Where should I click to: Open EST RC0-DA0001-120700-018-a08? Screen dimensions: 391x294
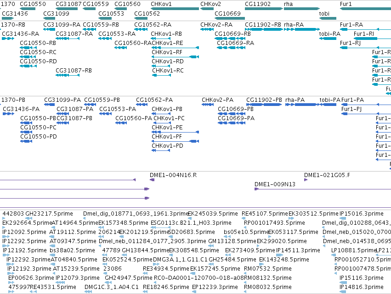(x=199, y=277)
